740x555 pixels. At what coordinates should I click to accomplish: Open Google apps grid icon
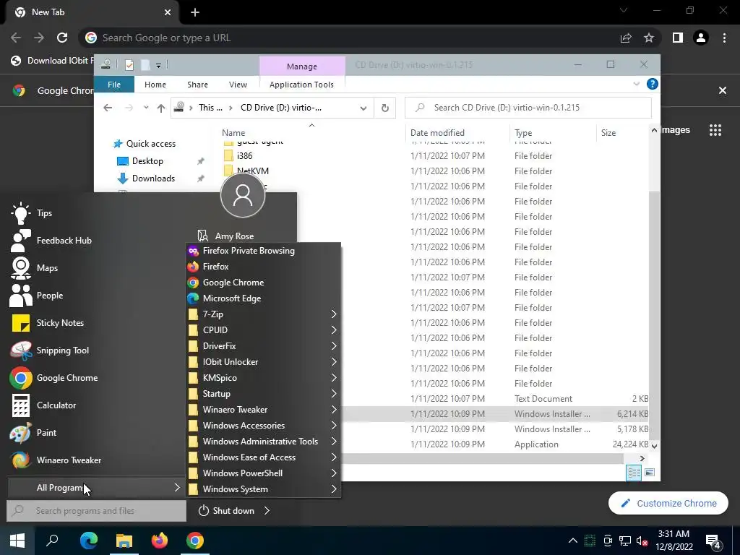[715, 130]
